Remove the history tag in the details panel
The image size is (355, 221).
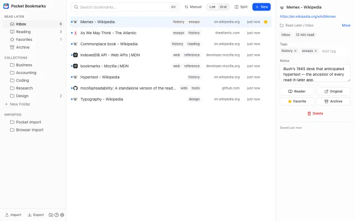pos(295,51)
